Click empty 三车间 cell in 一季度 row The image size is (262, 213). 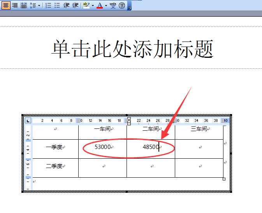[x=199, y=149]
